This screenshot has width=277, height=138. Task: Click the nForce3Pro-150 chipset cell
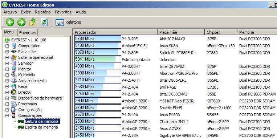[221, 46]
